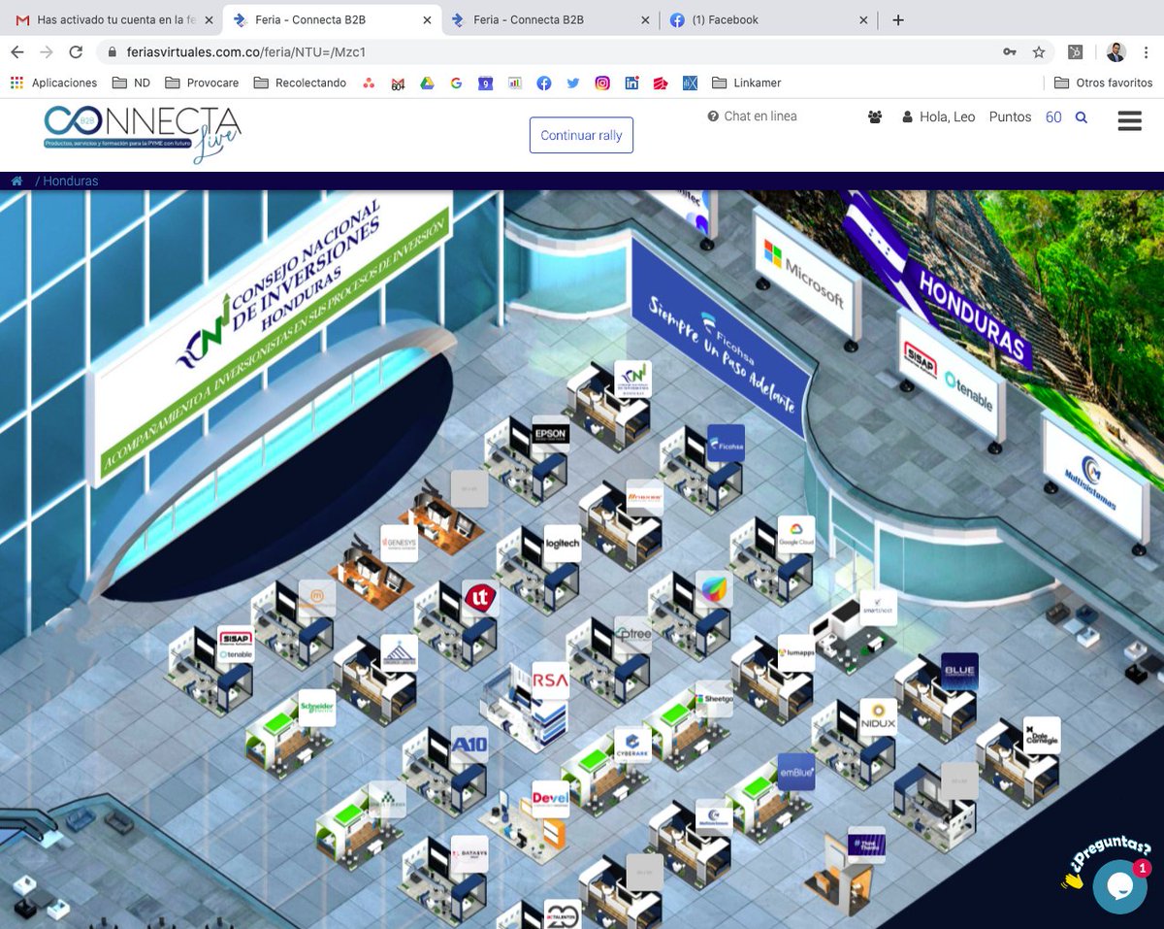The width and height of the screenshot is (1164, 929).
Task: Go to home breadcrumb icon
Action: (16, 181)
